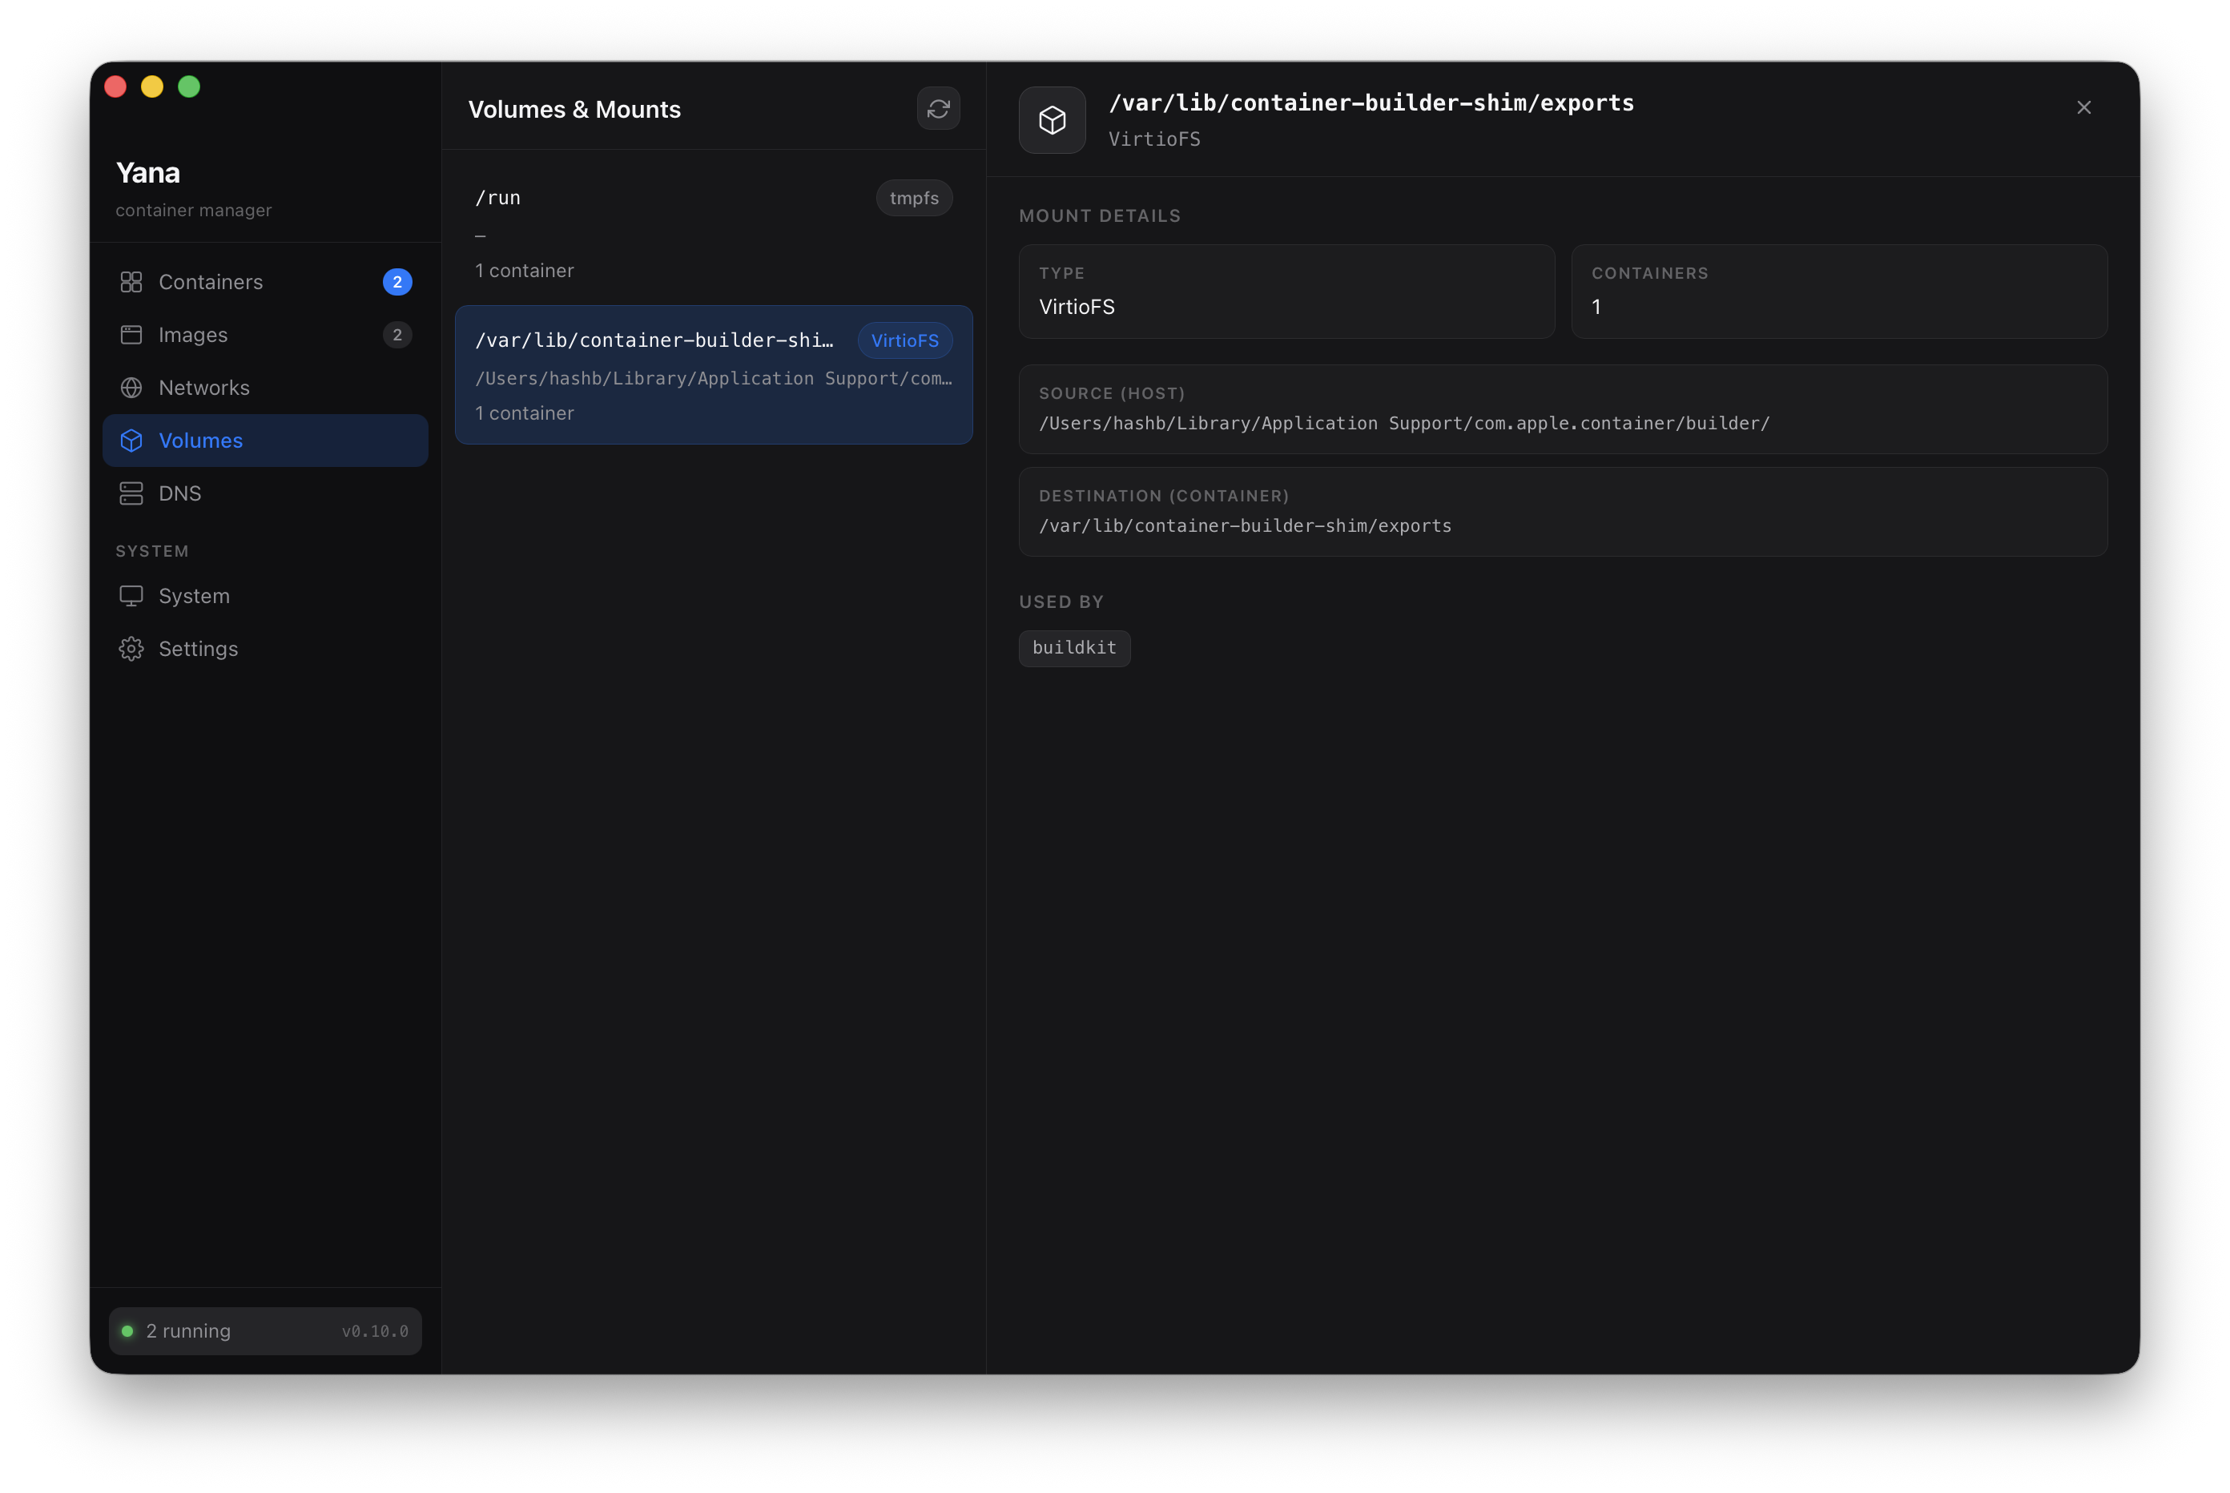
Task: Close the mount details panel
Action: pos(2084,107)
